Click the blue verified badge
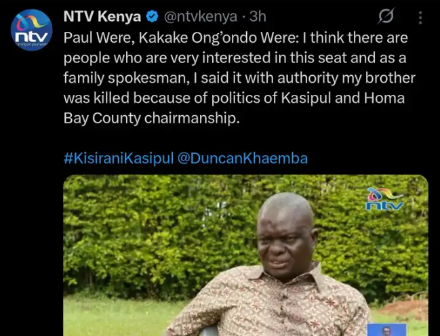Screen dimensions: 440x336 point(152,17)
